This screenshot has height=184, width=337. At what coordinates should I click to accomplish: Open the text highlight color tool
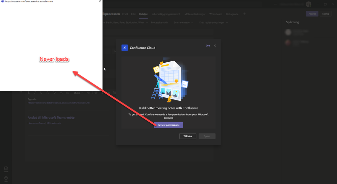click(x=55, y=93)
